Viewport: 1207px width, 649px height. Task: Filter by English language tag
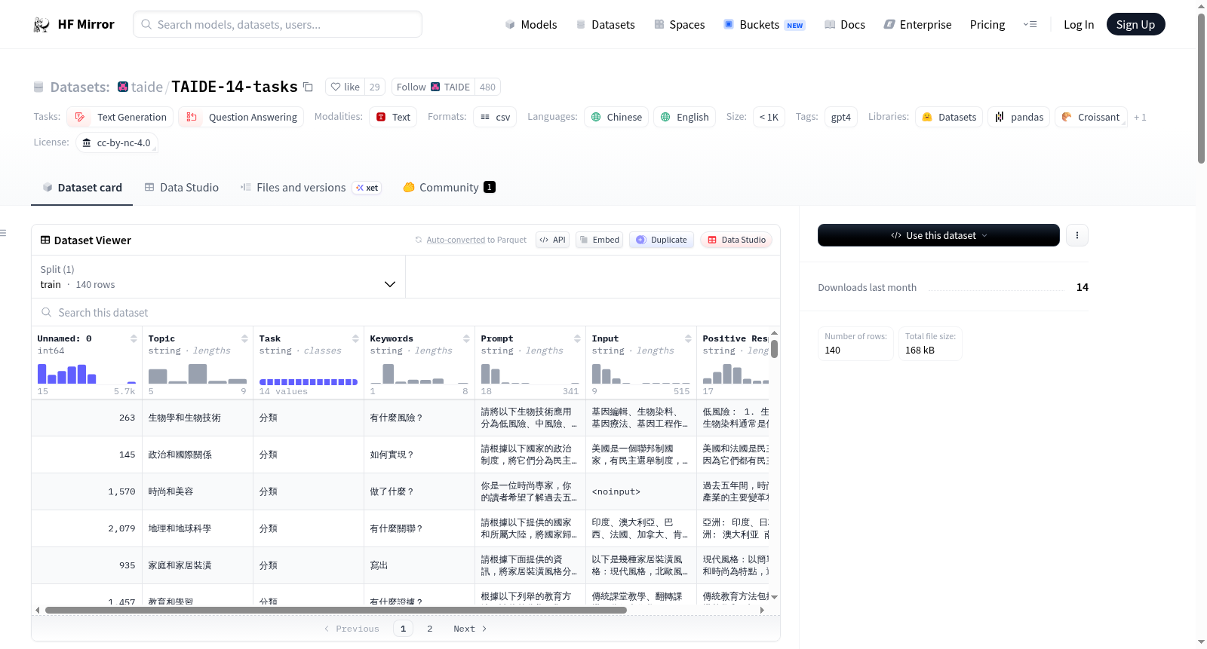pos(685,117)
